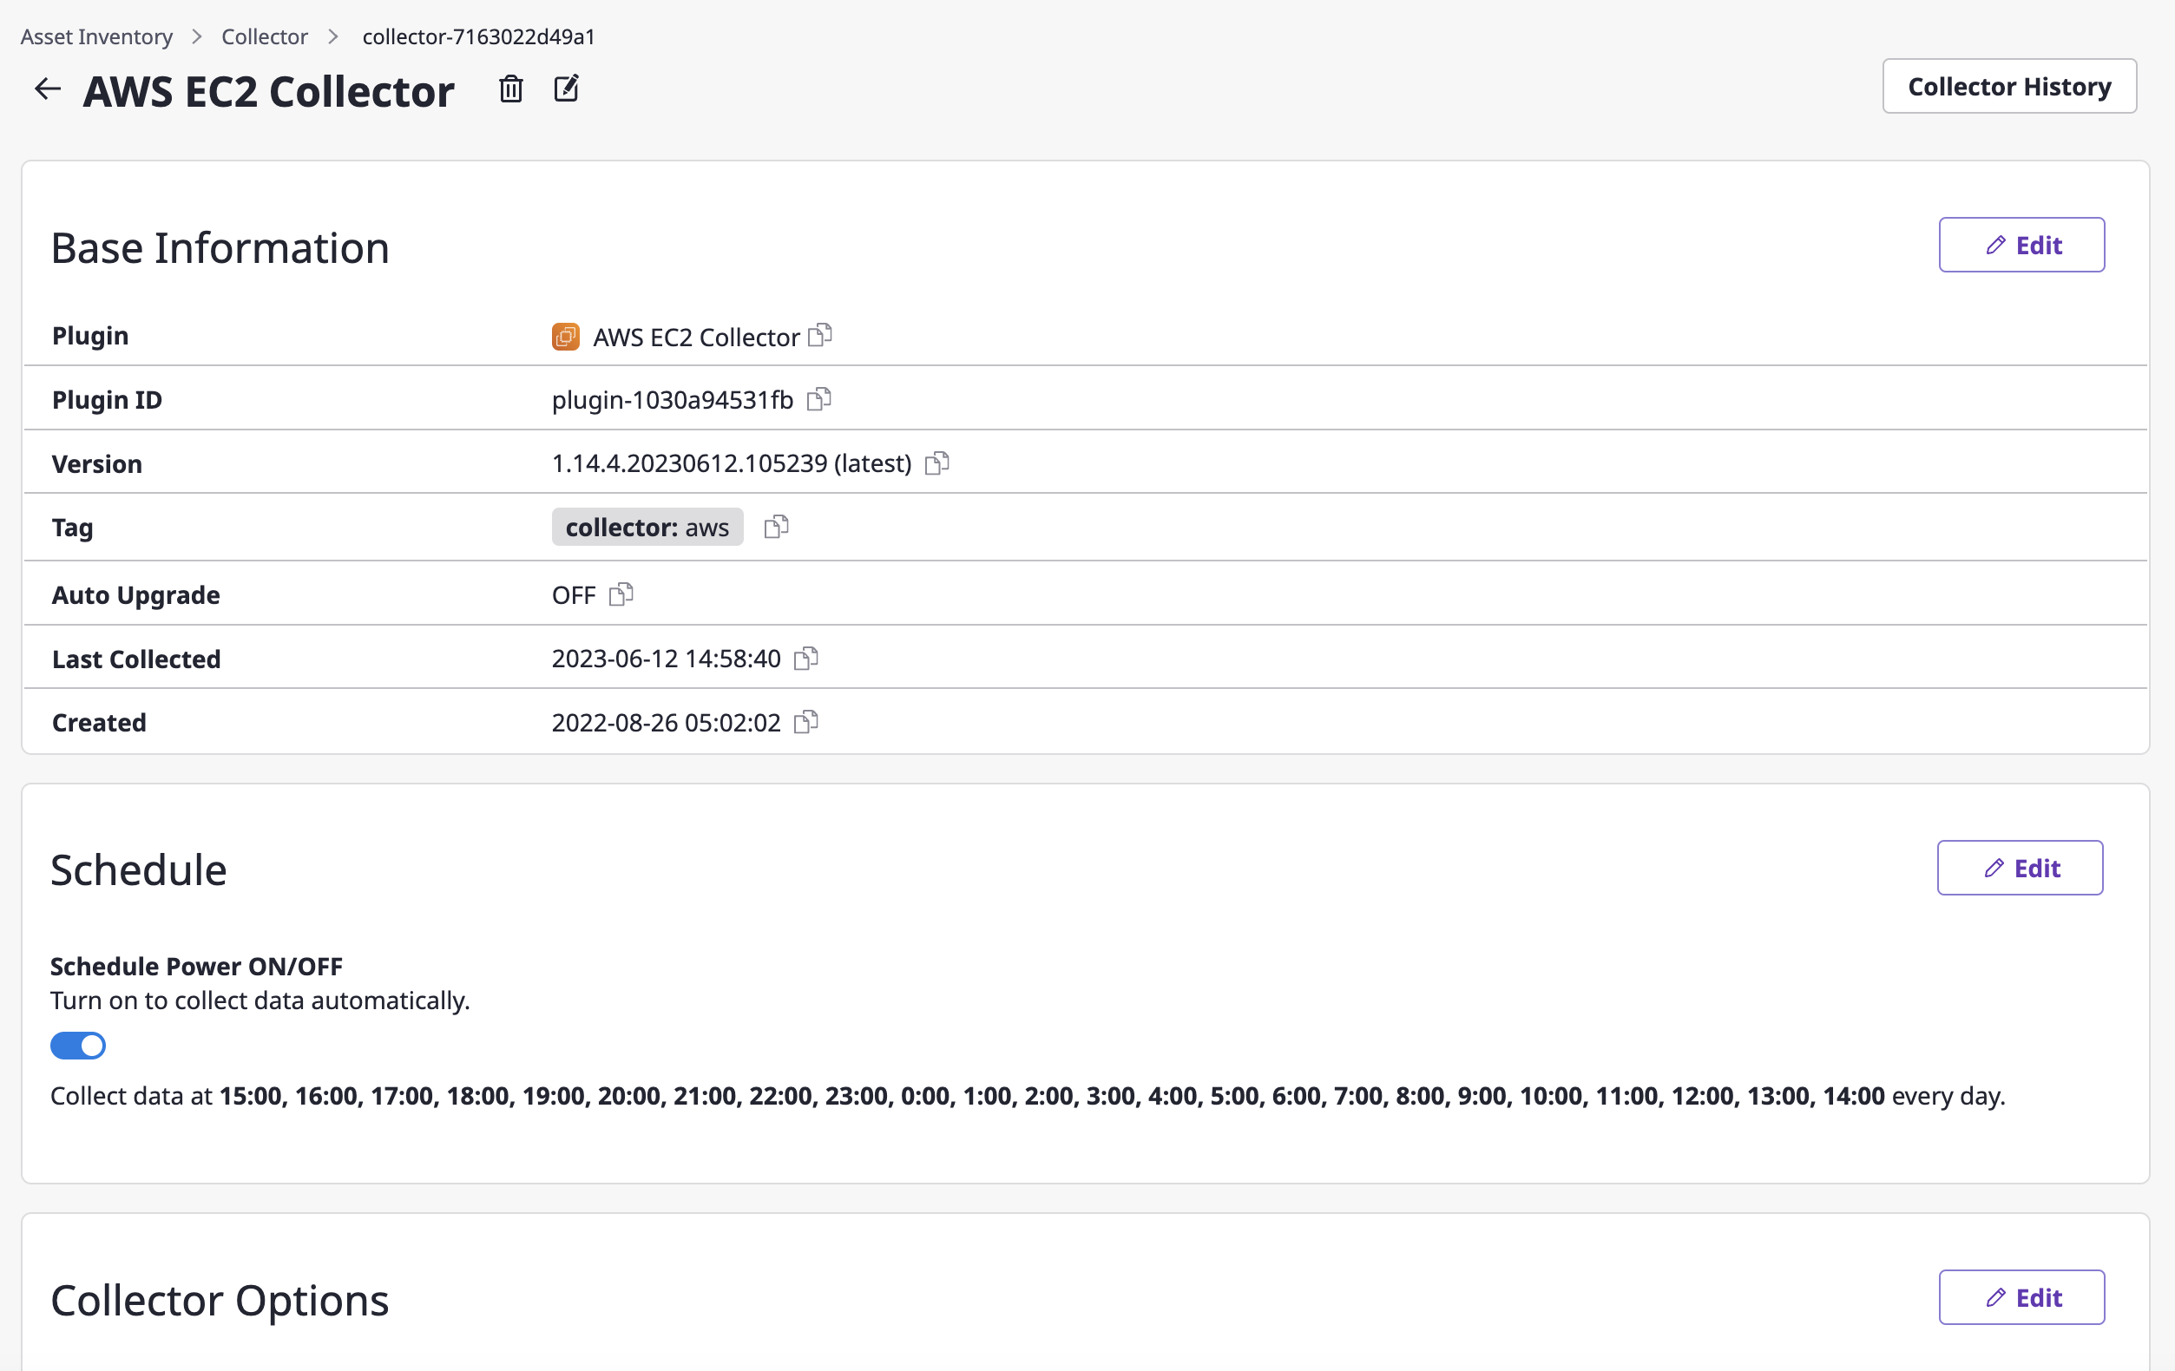The width and height of the screenshot is (2175, 1371).
Task: Copy the Last Collected timestamp
Action: pyautogui.click(x=805, y=659)
